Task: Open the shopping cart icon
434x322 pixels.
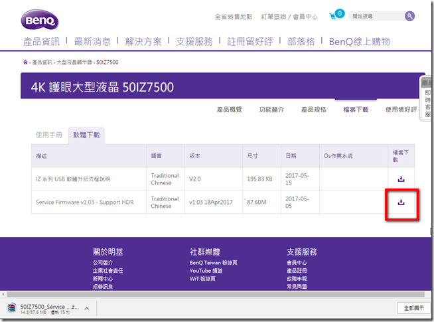Action: pos(333,17)
